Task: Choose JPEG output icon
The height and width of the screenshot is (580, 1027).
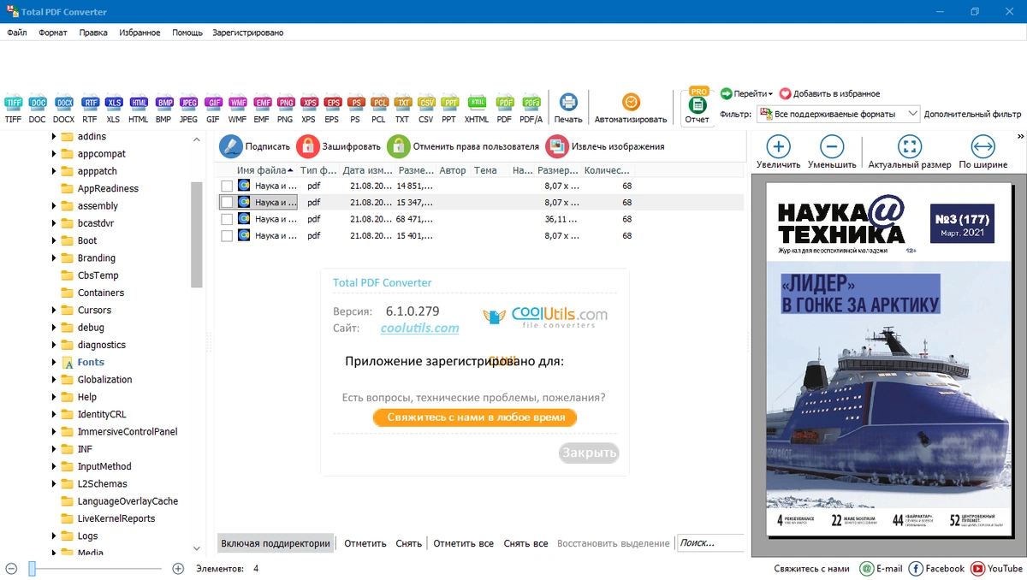Action: pyautogui.click(x=188, y=108)
